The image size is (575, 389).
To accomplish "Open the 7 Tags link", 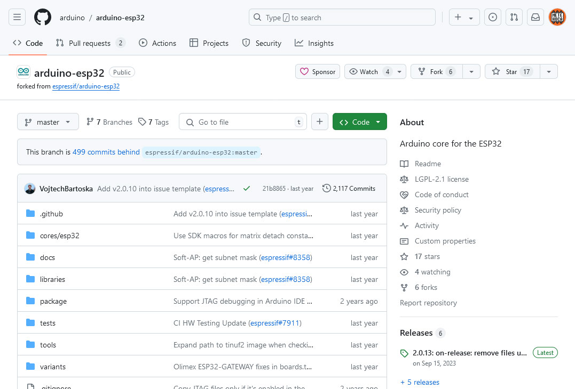I will click(x=153, y=122).
